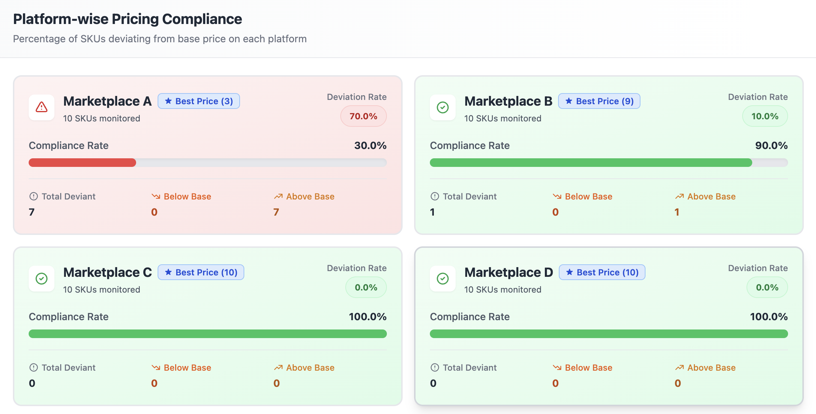Click the checkmark status icon for Marketplace D
This screenshot has height=414, width=816.
tap(442, 279)
